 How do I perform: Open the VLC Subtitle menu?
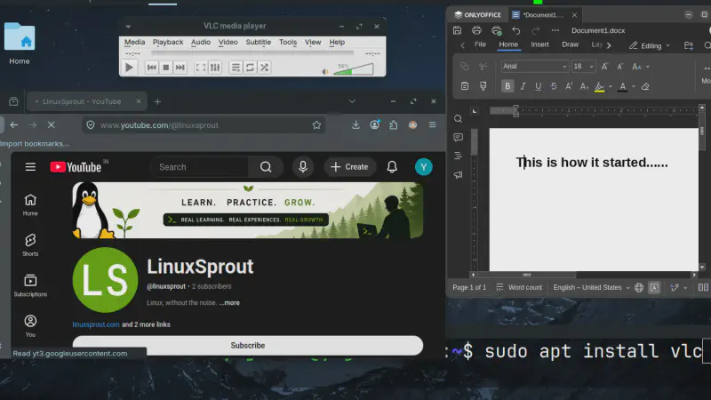[x=258, y=42]
